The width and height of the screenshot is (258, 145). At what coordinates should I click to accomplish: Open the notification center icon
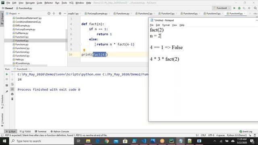[252, 141]
